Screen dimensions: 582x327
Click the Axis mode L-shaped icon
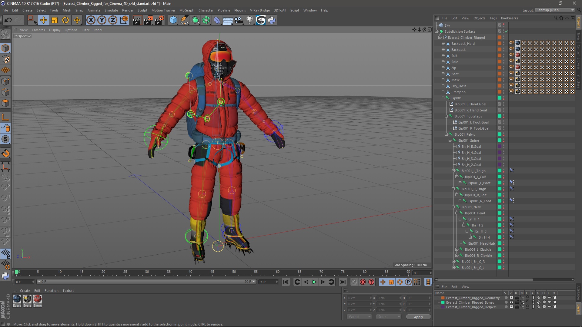5,117
